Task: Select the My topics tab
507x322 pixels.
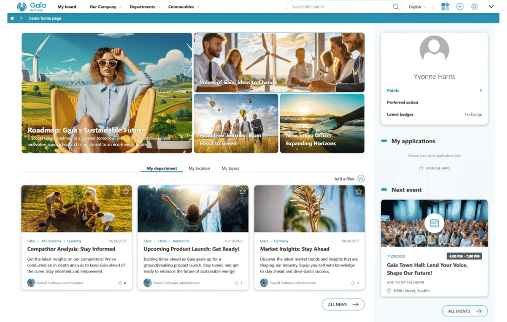Action: tap(230, 168)
